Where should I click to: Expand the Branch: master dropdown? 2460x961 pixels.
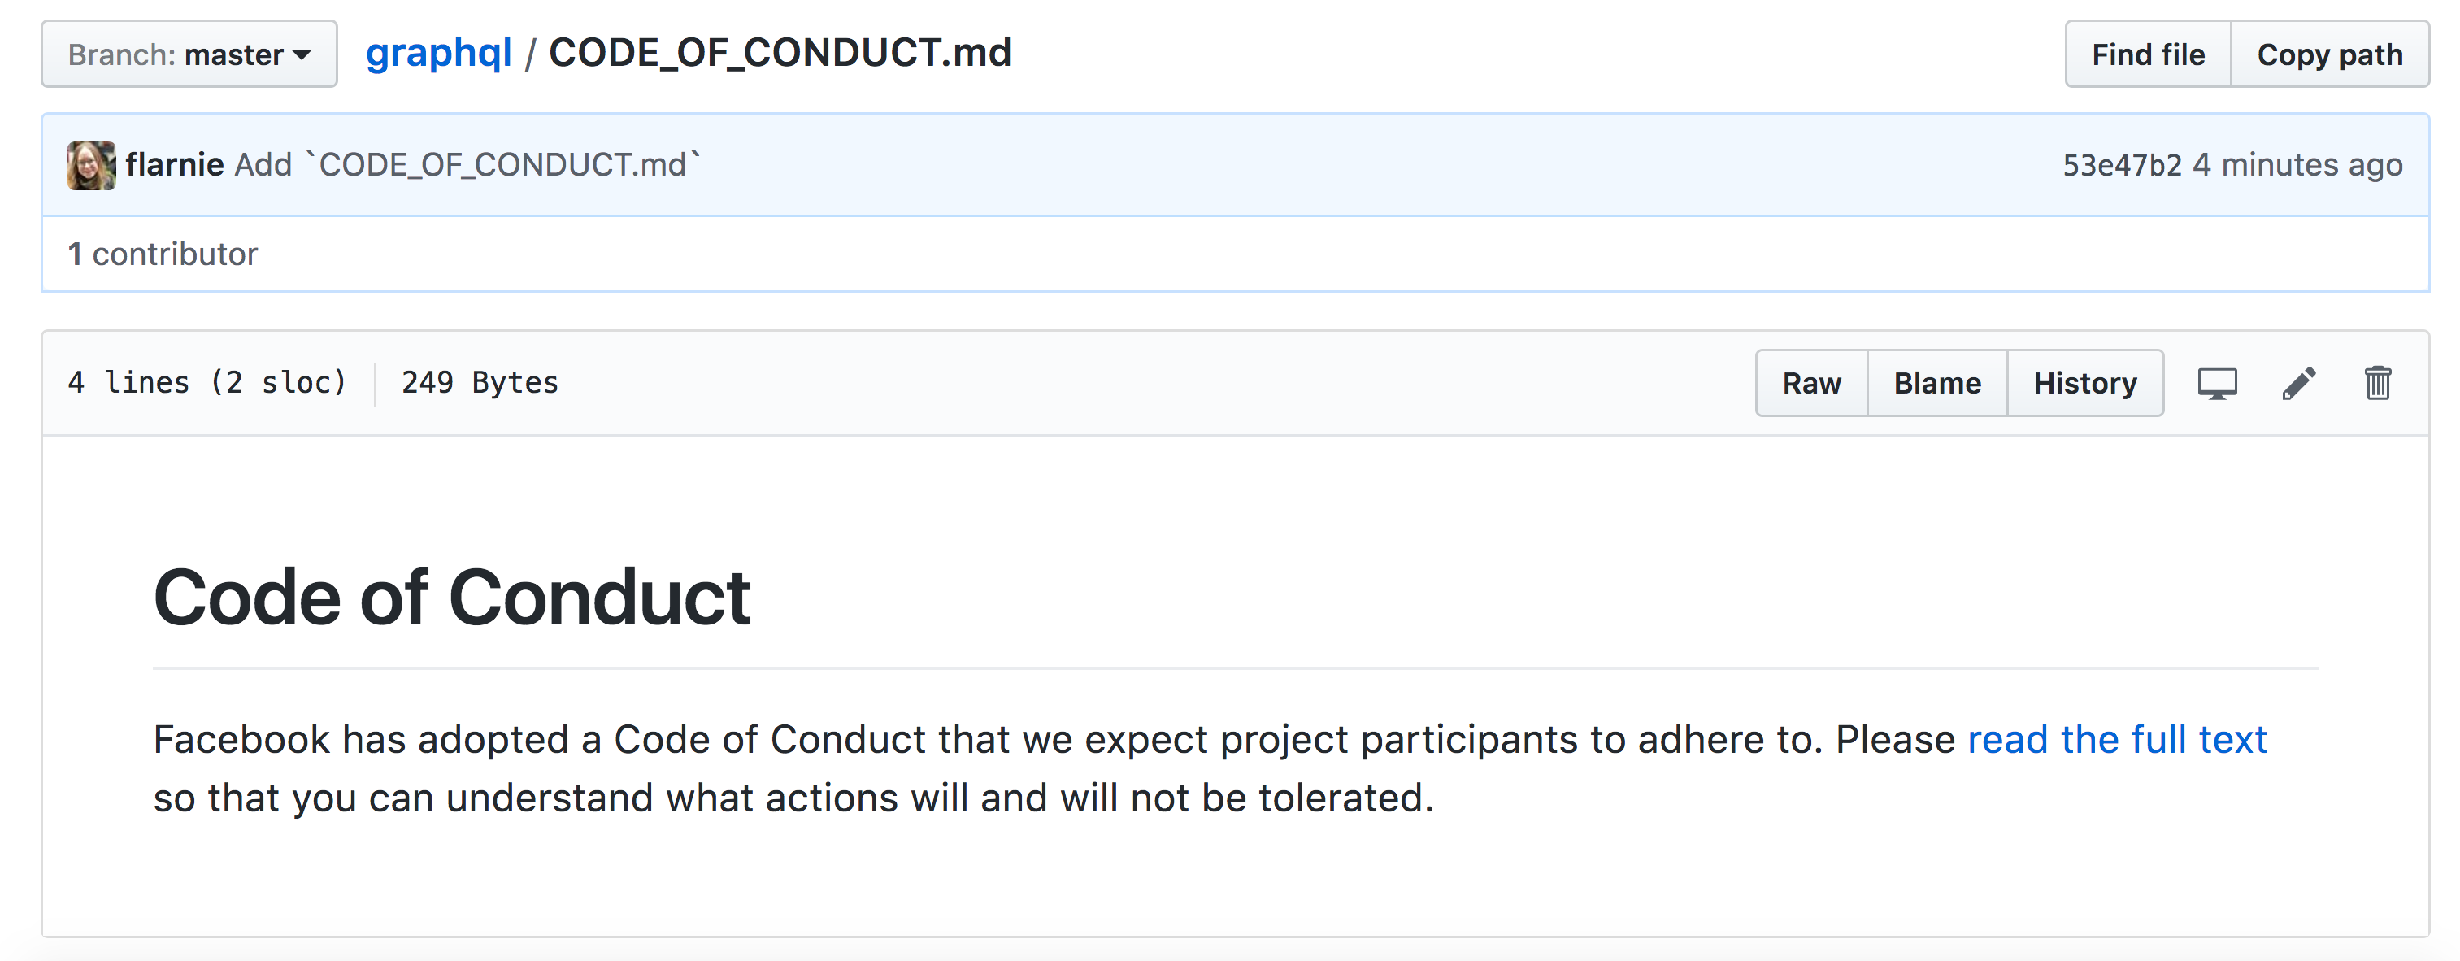[x=189, y=54]
